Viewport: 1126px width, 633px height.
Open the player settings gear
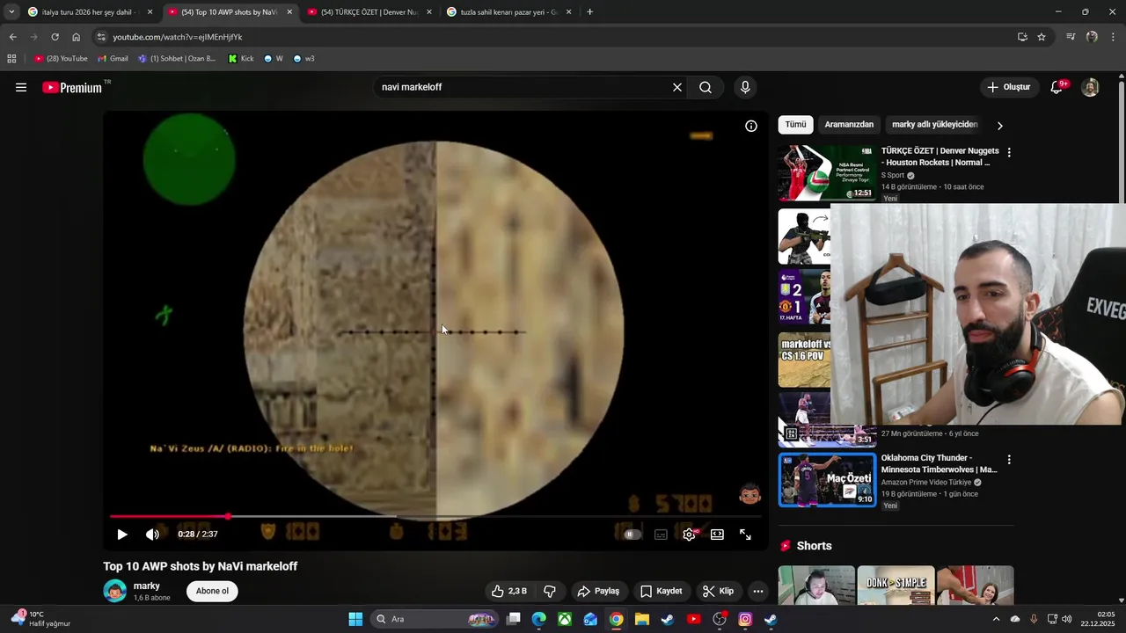tap(689, 535)
